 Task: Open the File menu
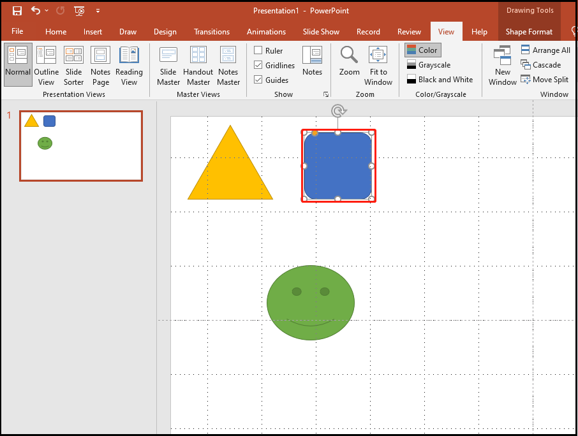point(17,32)
